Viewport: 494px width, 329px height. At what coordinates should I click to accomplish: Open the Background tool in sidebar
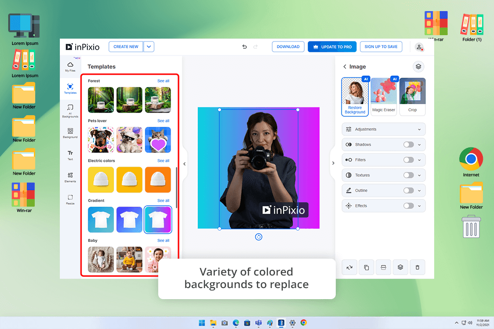(70, 133)
